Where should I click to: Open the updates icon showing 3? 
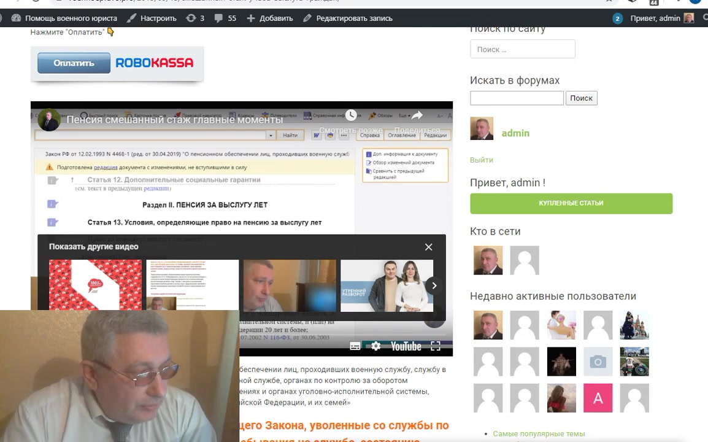pyautogui.click(x=195, y=18)
